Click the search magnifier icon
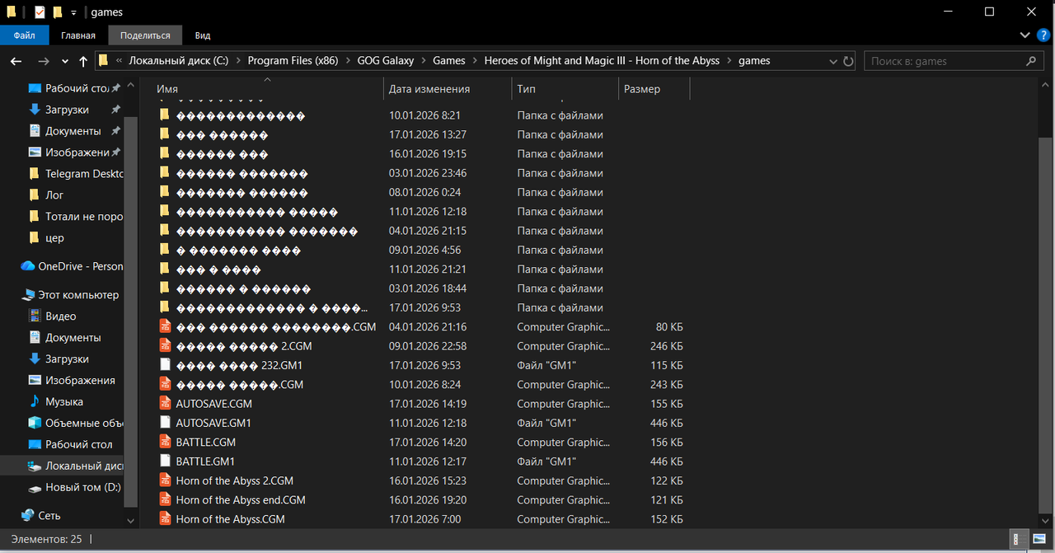The height and width of the screenshot is (553, 1055). tap(1031, 61)
